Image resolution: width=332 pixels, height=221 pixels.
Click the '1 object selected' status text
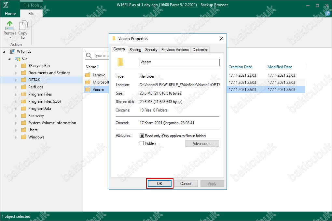(x=16, y=216)
